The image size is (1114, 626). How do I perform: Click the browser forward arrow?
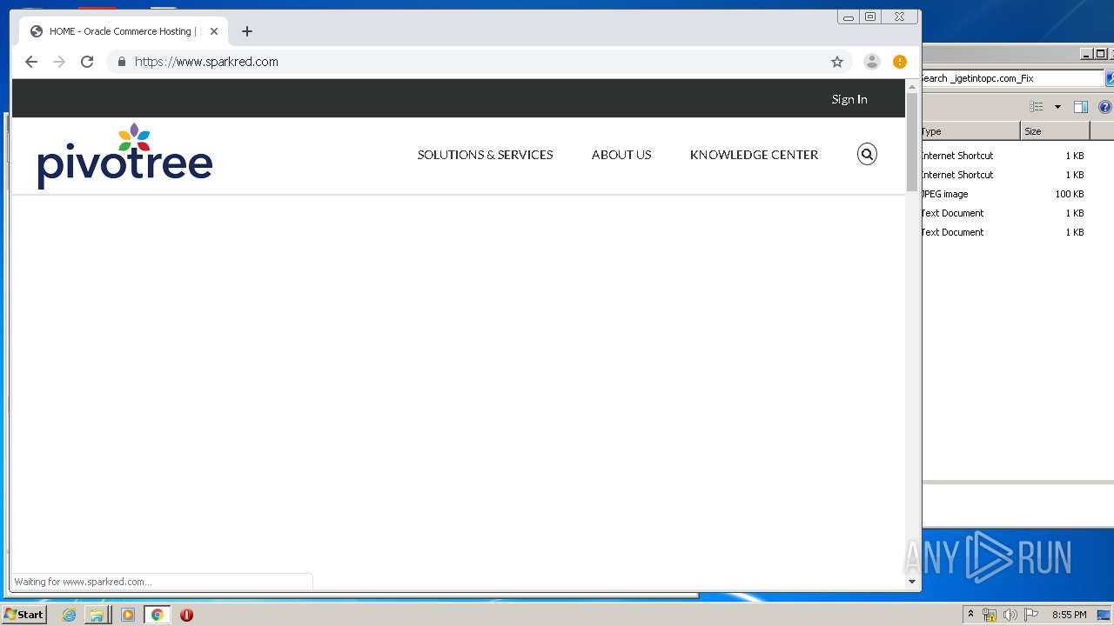click(x=59, y=62)
